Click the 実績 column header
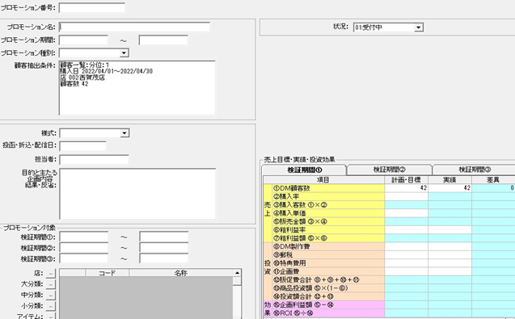This screenshot has width=515, height=319. (450, 180)
